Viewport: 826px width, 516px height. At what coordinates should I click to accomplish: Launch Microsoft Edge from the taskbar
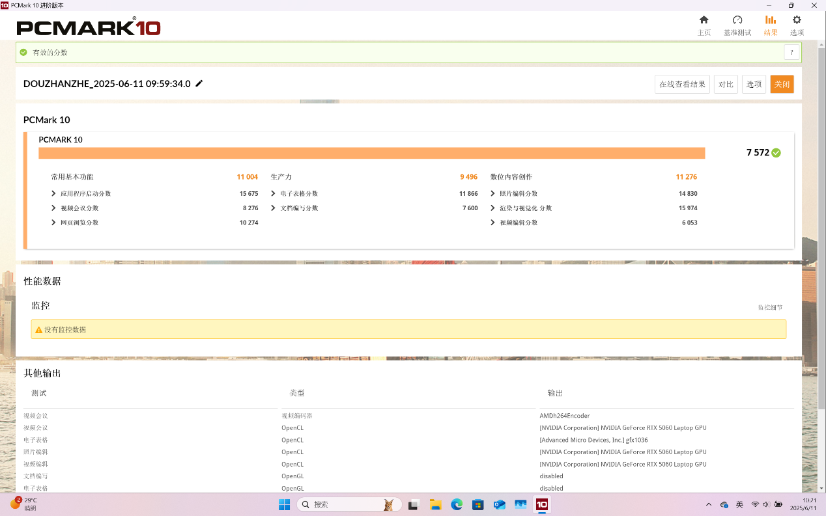(457, 504)
